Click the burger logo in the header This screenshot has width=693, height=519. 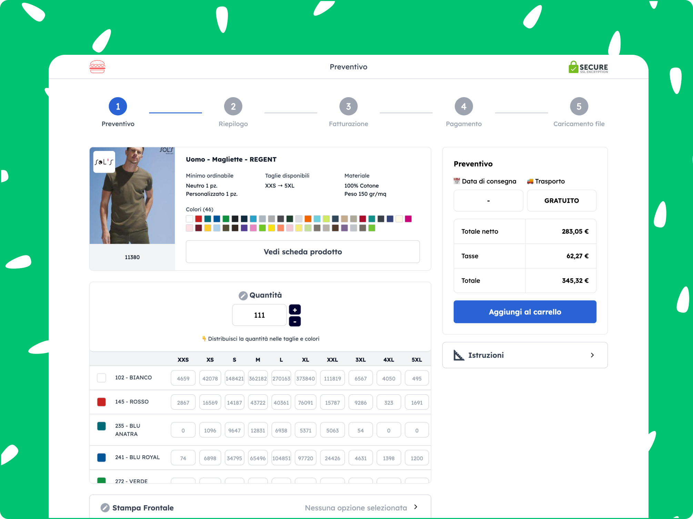coord(98,67)
